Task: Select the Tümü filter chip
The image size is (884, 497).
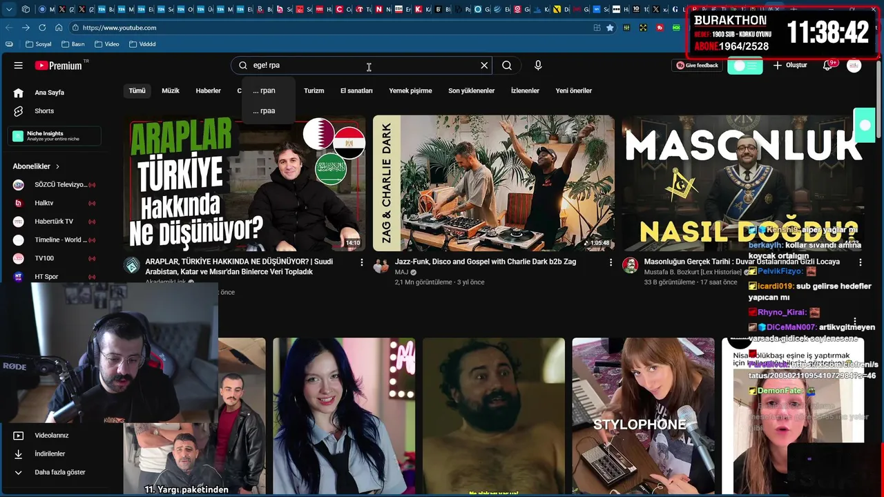Action: pyautogui.click(x=137, y=90)
